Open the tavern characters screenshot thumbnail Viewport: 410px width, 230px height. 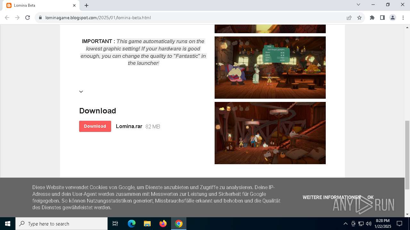point(270,67)
